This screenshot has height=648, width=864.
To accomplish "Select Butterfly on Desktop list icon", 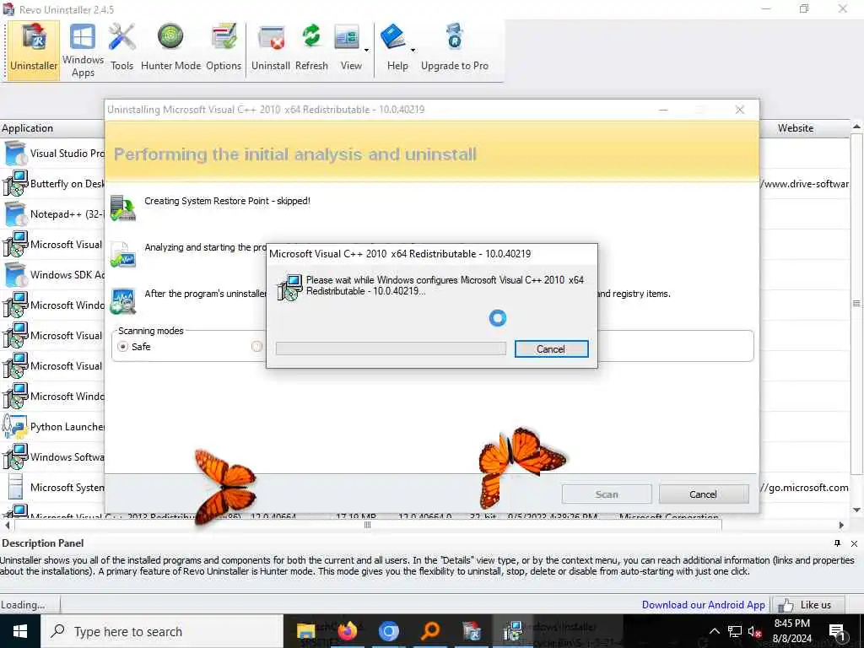I will [15, 183].
